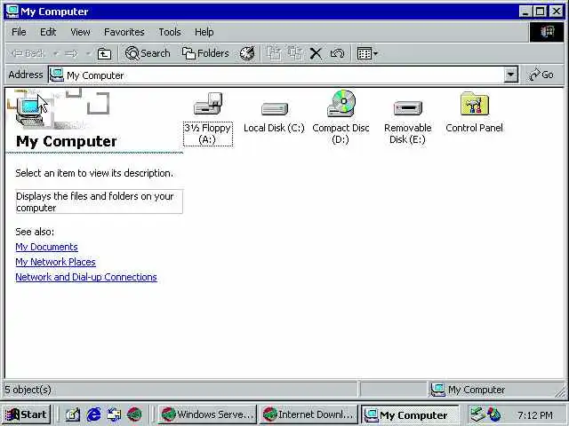Click the 7:12 PM clock
This screenshot has width=569, height=426.
(x=535, y=414)
